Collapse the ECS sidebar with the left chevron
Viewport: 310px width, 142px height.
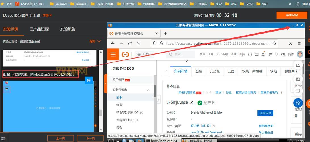click(159, 100)
